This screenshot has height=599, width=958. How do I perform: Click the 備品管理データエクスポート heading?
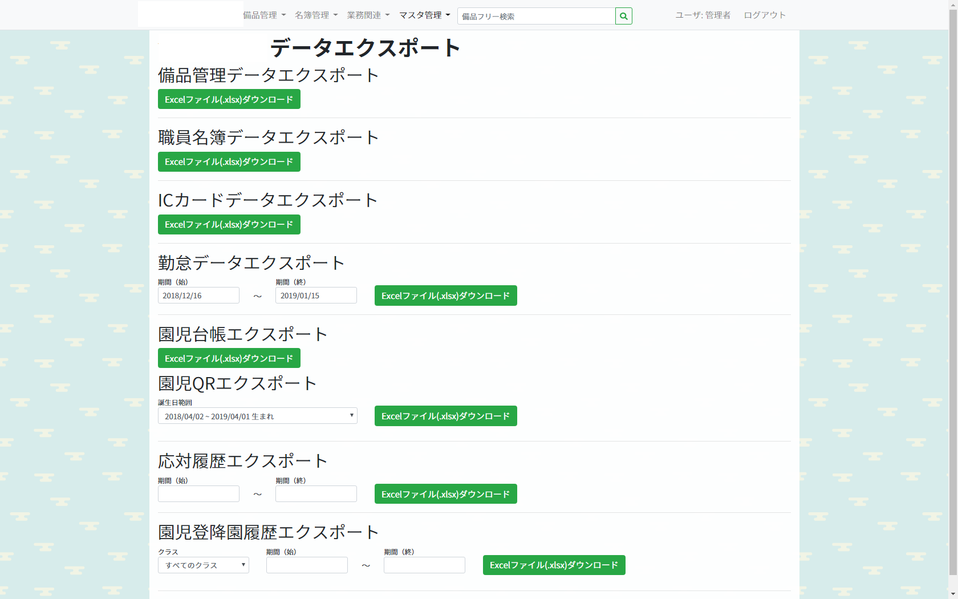(269, 75)
